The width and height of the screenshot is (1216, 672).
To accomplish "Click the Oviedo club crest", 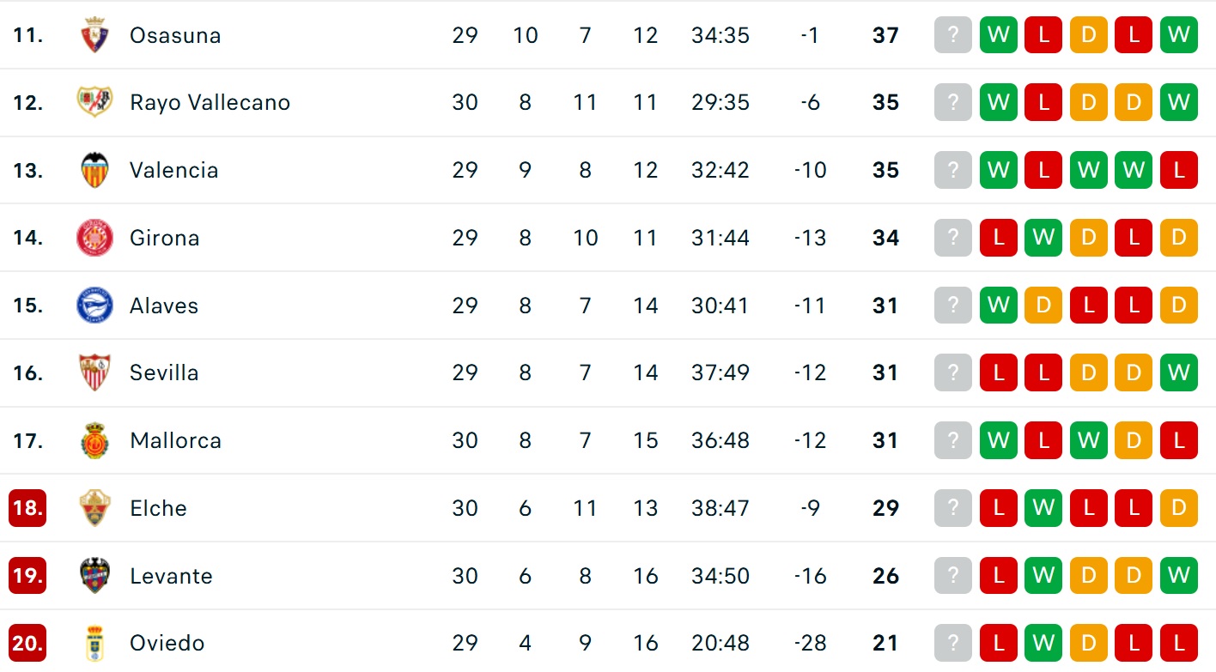I will pos(94,643).
